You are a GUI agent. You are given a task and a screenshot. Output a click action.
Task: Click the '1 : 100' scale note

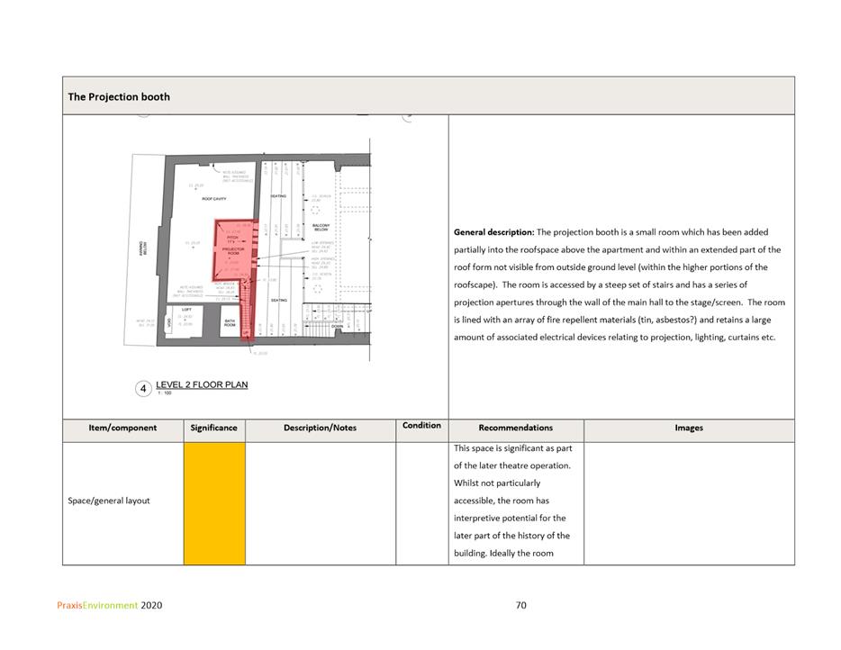tap(164, 393)
